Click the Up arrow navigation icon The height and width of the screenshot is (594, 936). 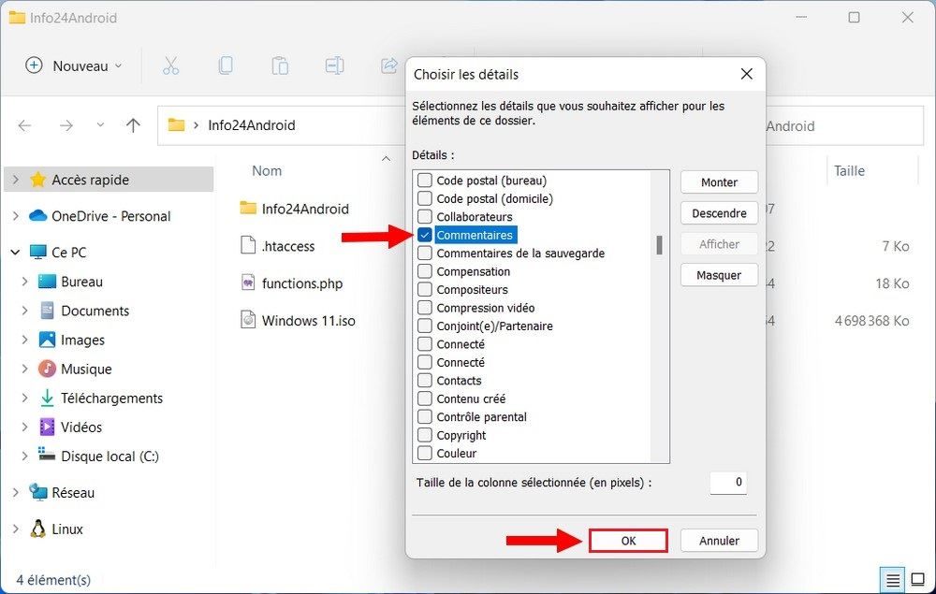click(133, 125)
